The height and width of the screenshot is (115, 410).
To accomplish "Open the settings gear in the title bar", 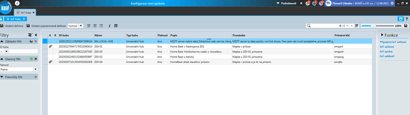I will coord(392,3).
